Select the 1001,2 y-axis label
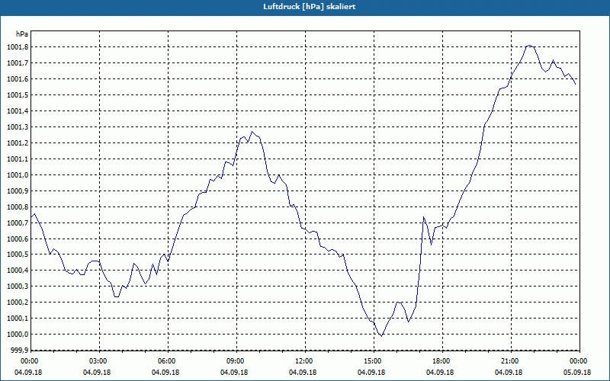The image size is (610, 381). coord(18,143)
